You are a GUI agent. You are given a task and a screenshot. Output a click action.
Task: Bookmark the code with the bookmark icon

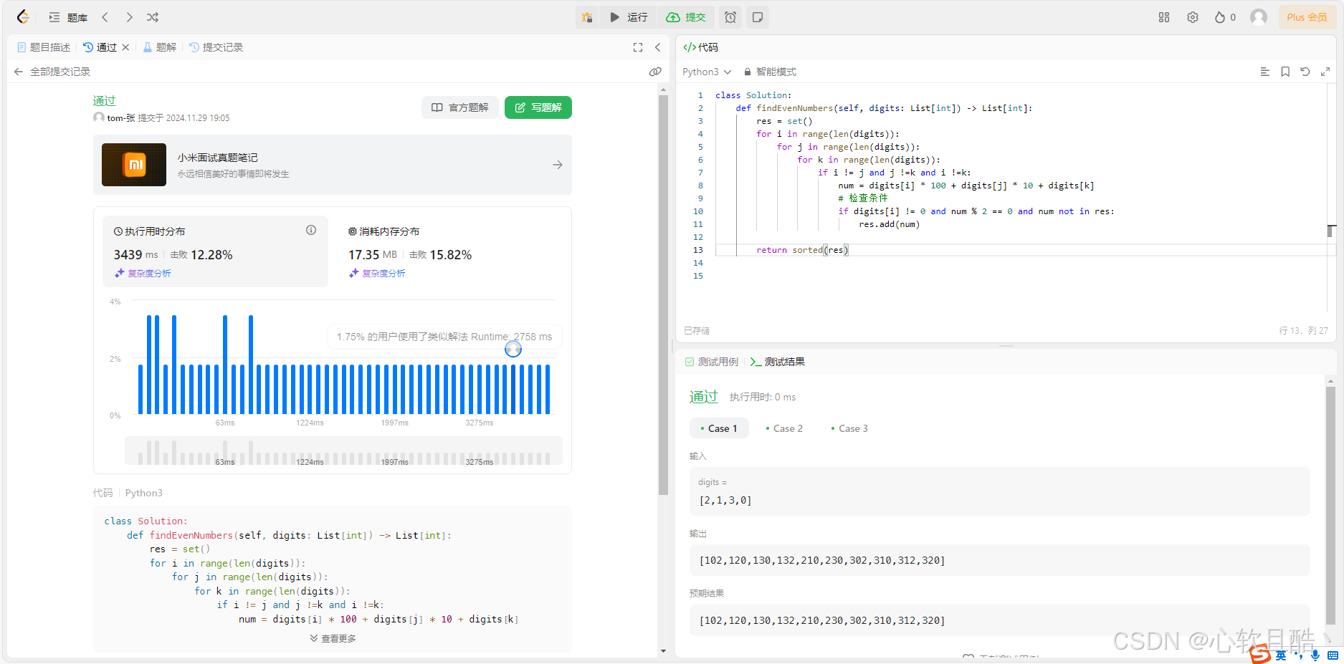pyautogui.click(x=1285, y=72)
